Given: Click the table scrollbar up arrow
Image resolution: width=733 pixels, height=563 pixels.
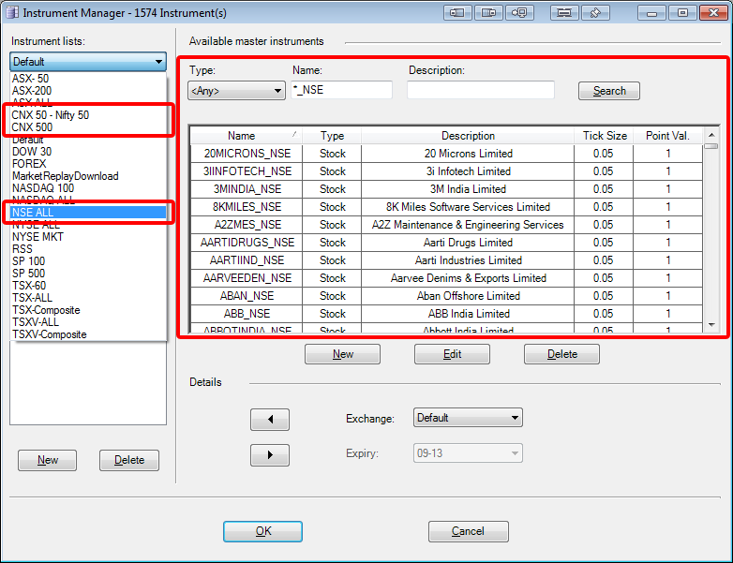Looking at the screenshot, I should [711, 135].
